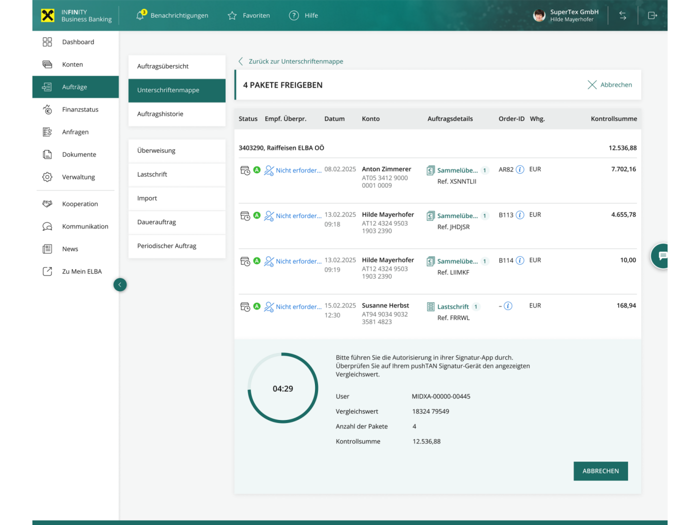700x525 pixels.
Task: Open the Hilfe question mark icon
Action: click(294, 15)
